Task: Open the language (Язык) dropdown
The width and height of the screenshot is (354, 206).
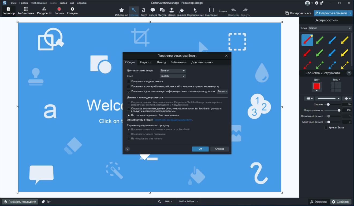Action: [173, 76]
